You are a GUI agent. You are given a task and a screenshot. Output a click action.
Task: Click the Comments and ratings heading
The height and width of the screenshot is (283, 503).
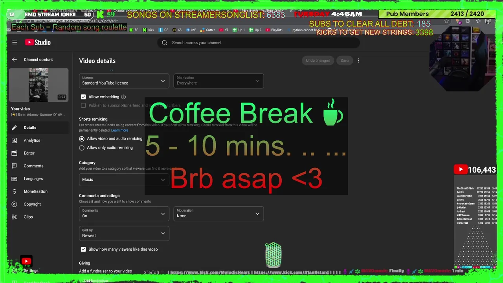click(x=99, y=196)
